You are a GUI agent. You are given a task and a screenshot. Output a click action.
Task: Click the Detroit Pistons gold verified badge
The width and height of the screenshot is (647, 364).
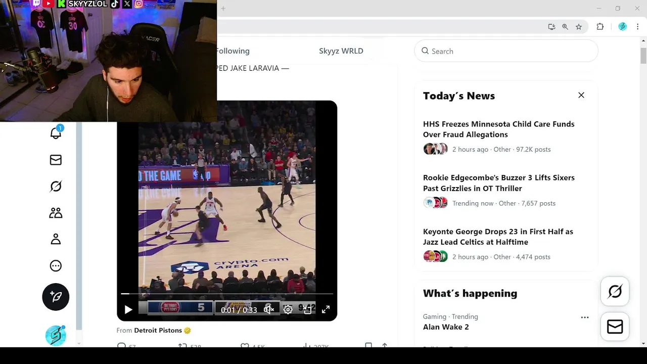click(188, 330)
